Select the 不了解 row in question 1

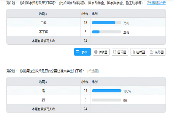(43, 32)
